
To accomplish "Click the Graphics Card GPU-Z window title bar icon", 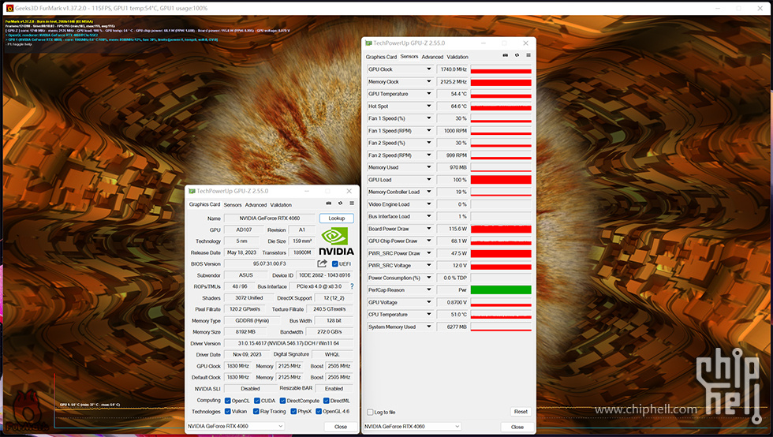I will [x=192, y=192].
